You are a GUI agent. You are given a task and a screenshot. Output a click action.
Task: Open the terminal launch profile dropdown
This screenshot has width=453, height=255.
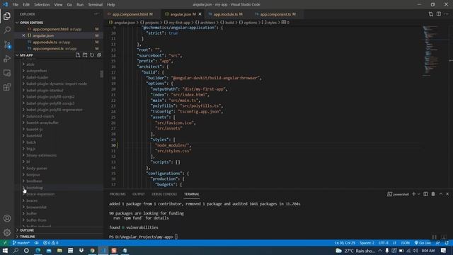tap(418, 194)
